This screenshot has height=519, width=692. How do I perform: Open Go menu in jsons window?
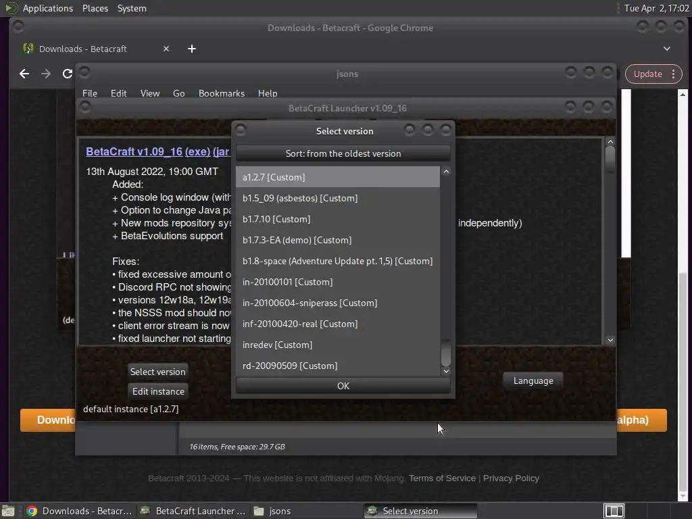(178, 93)
